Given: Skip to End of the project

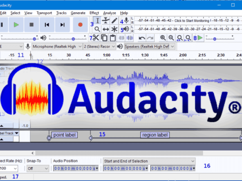Looking at the screenshot, I should pos(63,24).
